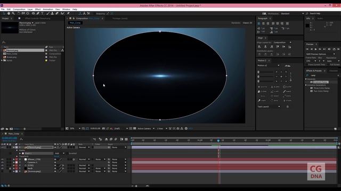This screenshot has height=191, width=341.
Task: Toggle loop option in Preview panel
Action: tap(334, 49)
